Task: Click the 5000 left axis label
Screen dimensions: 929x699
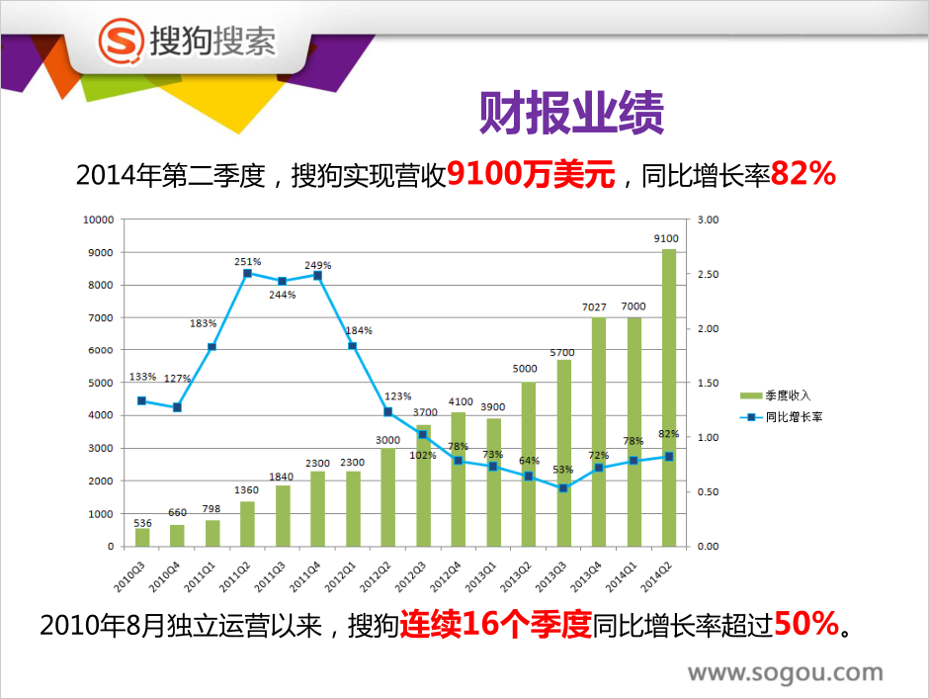Action: [x=101, y=383]
